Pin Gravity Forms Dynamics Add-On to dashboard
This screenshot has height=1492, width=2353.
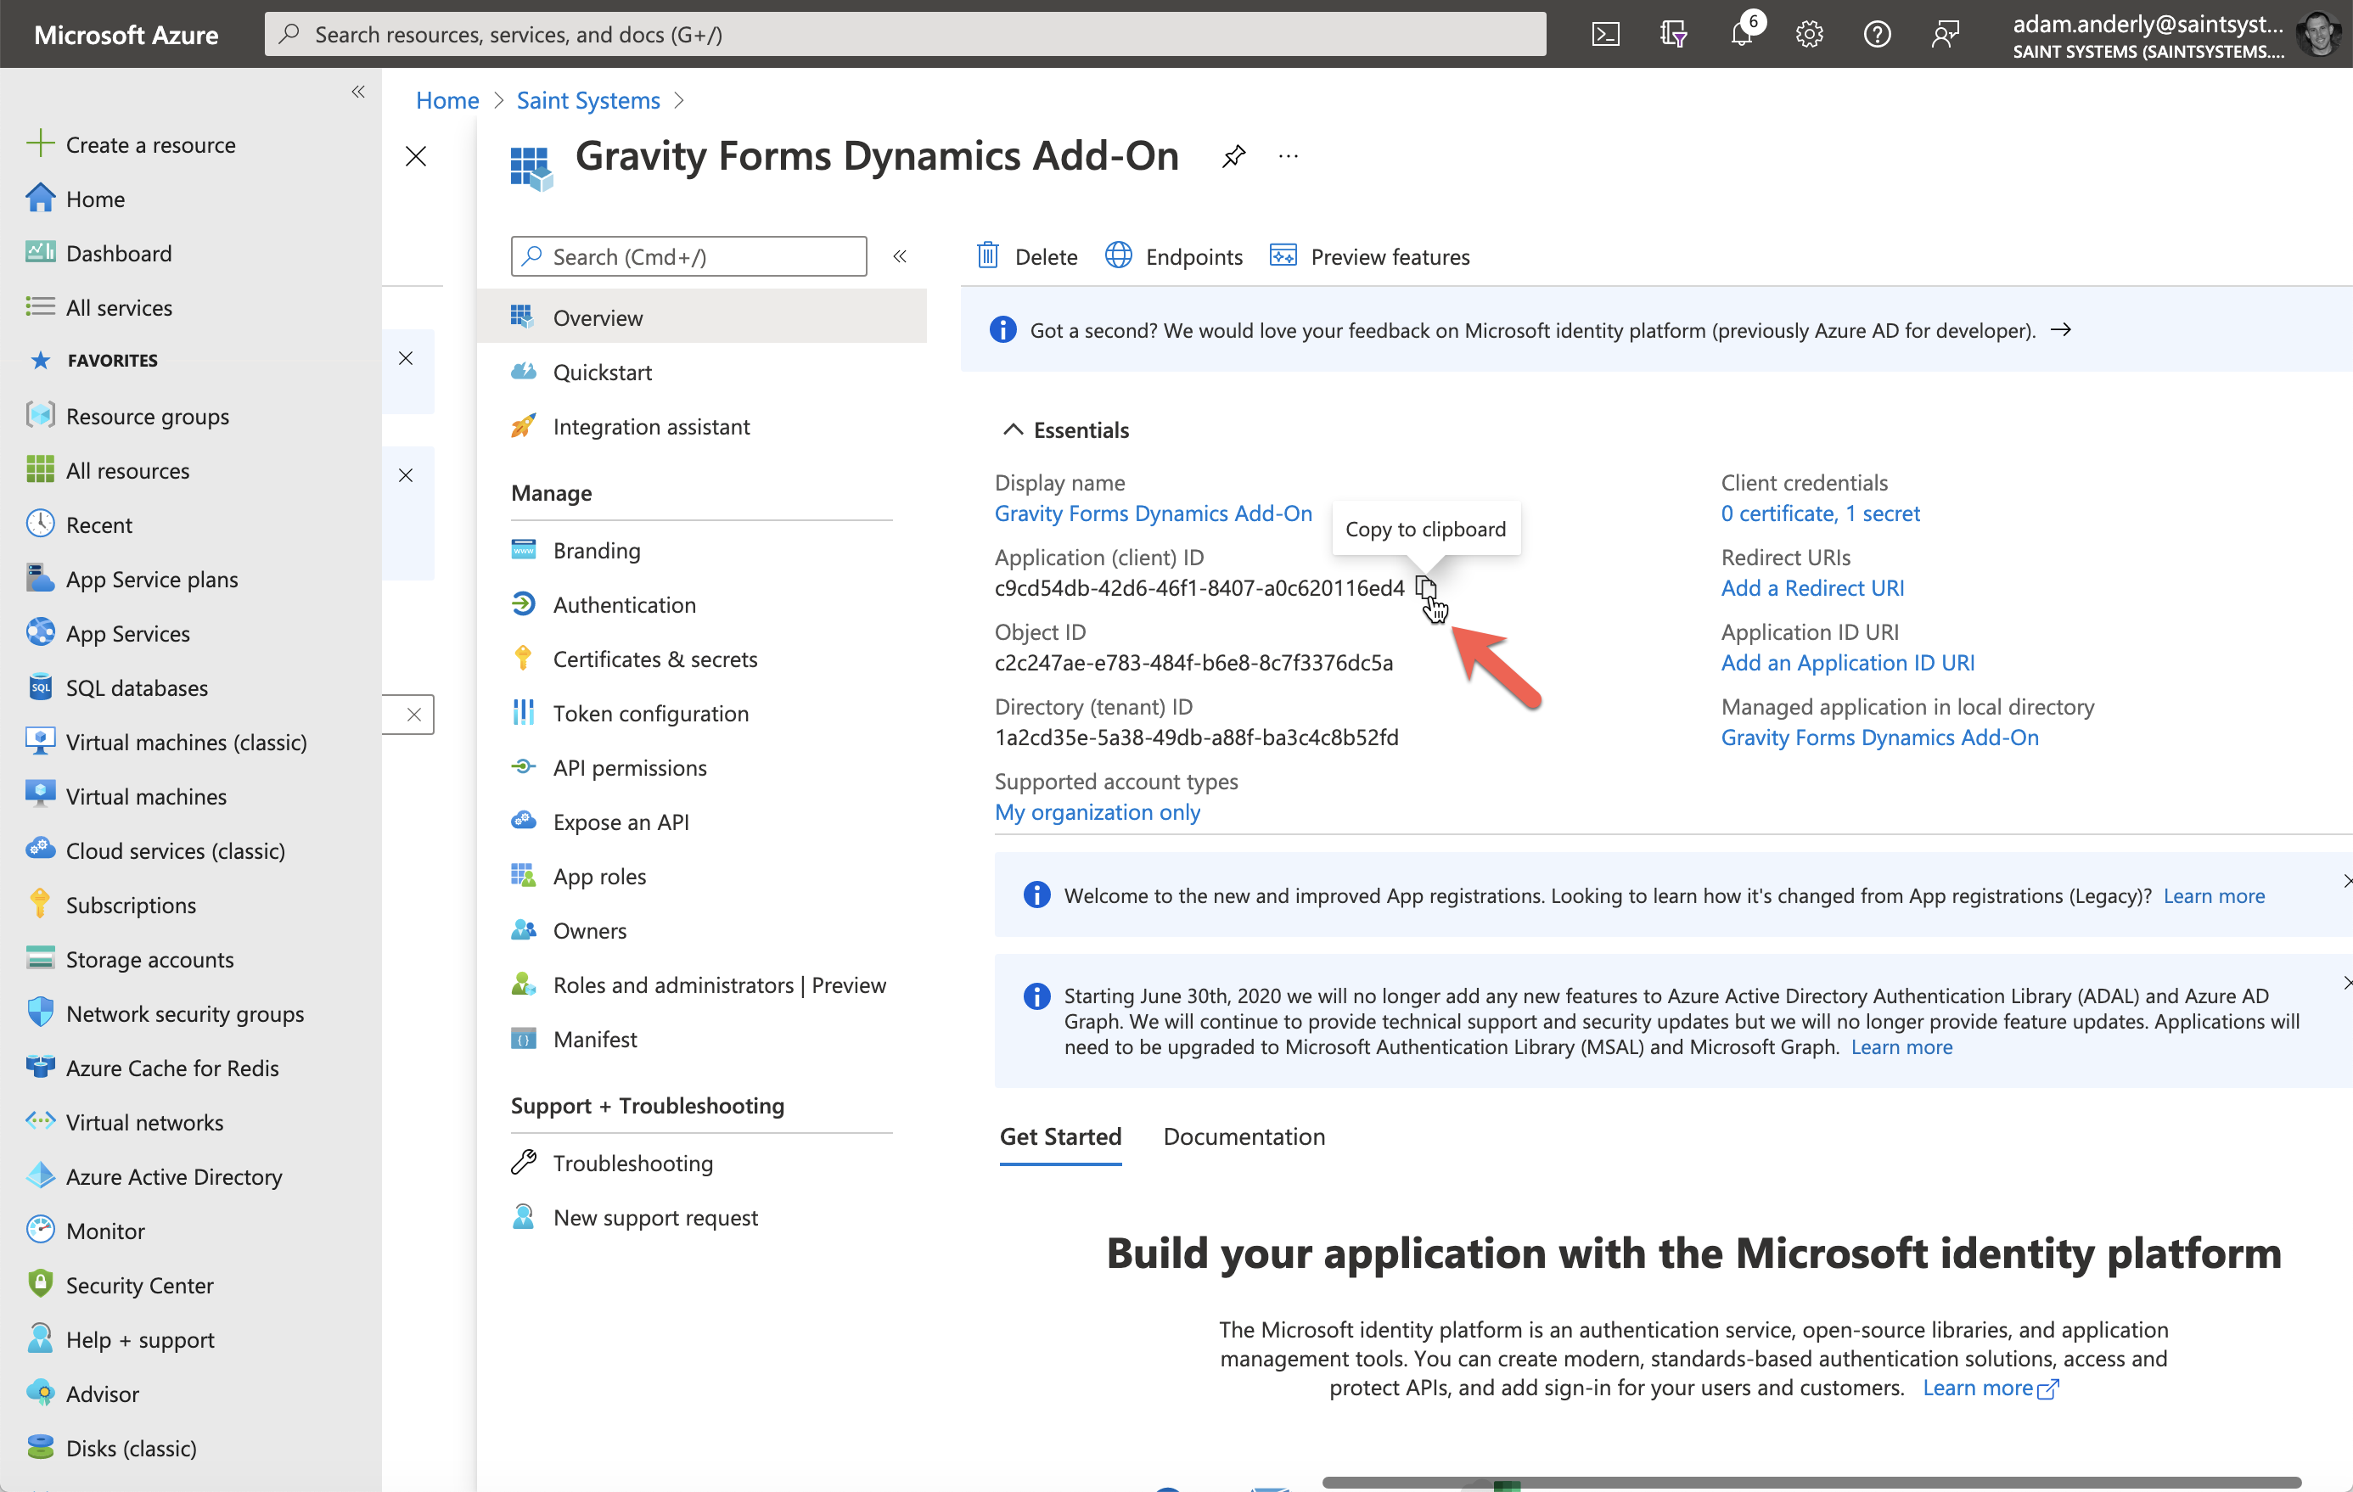1233,156
